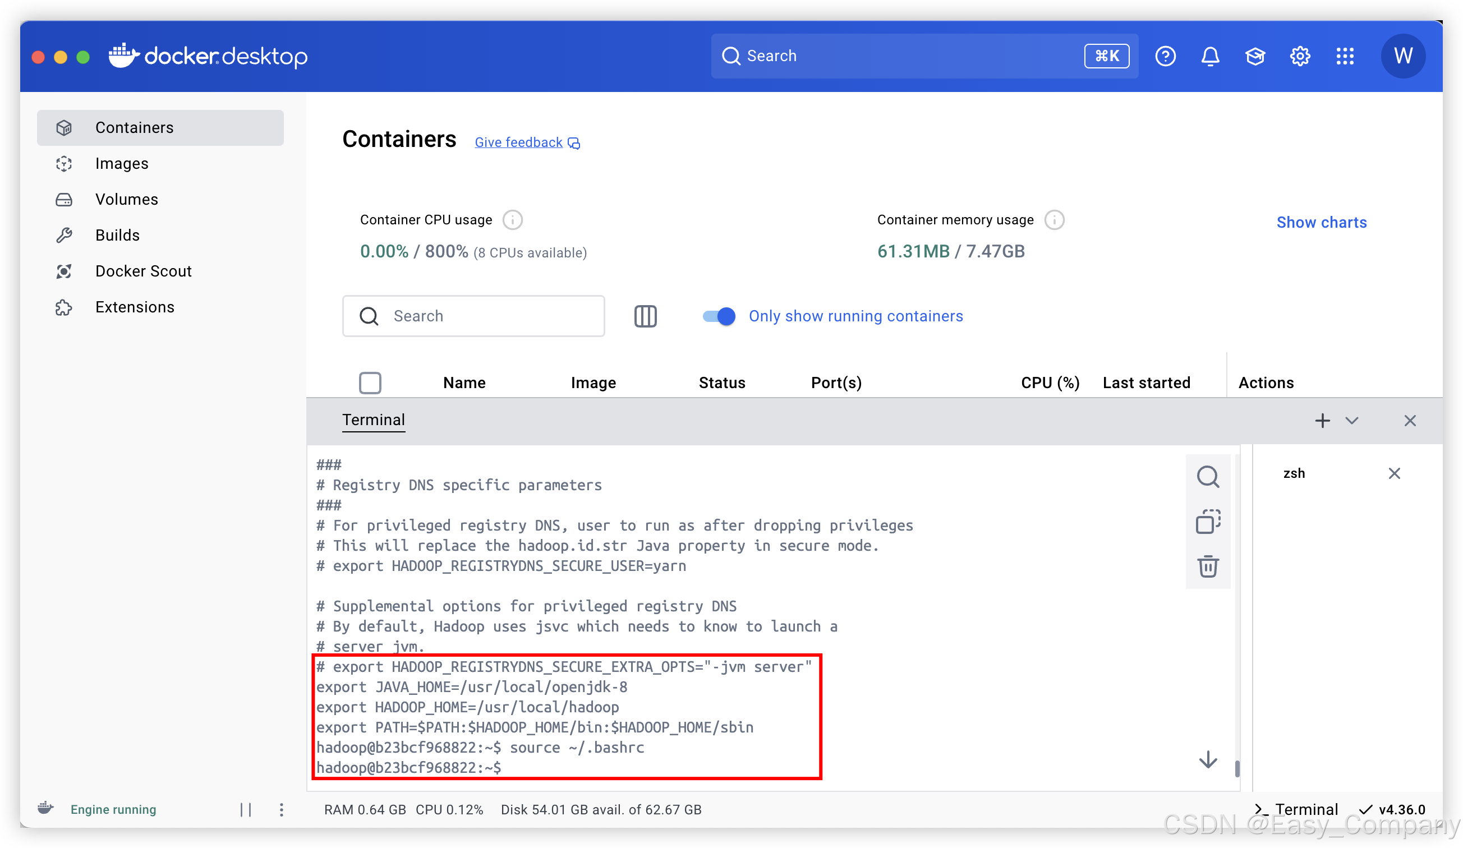
Task: Expand the terminal options chevron
Action: click(1351, 420)
